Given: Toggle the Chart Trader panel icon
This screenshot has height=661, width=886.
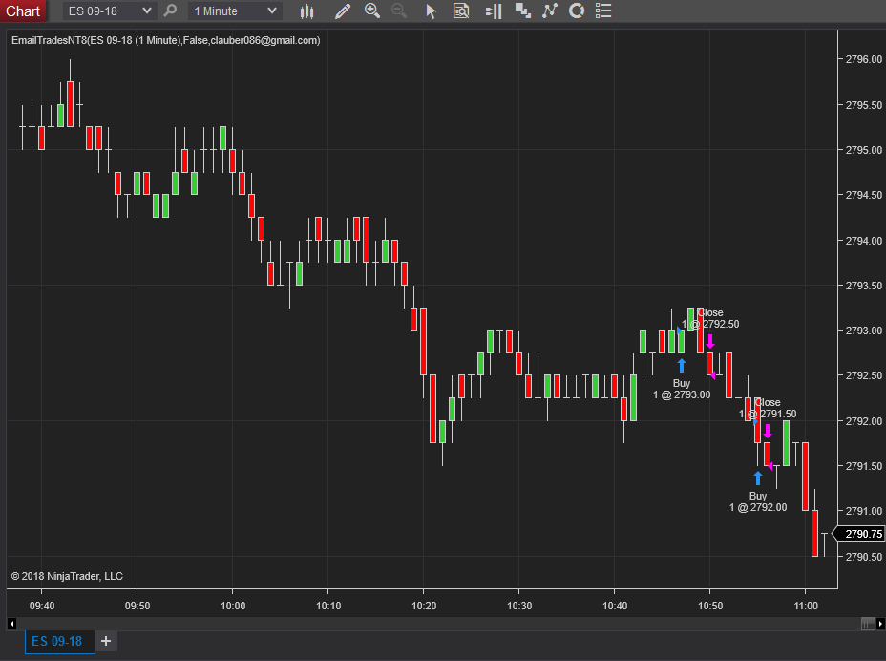Looking at the screenshot, I should 494,11.
